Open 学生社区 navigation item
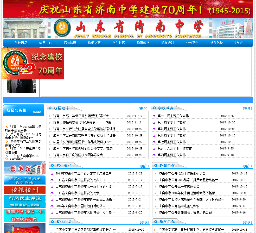Screen dimensions: 256x233 point(119,43)
